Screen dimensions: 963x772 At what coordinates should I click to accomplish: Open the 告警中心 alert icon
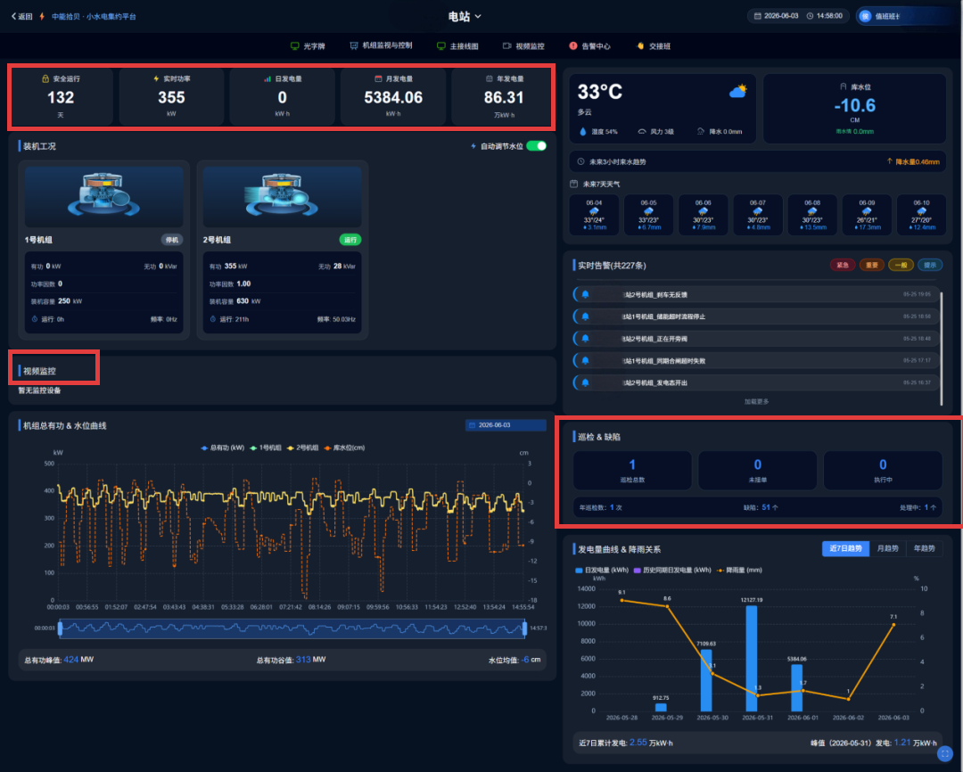point(573,46)
